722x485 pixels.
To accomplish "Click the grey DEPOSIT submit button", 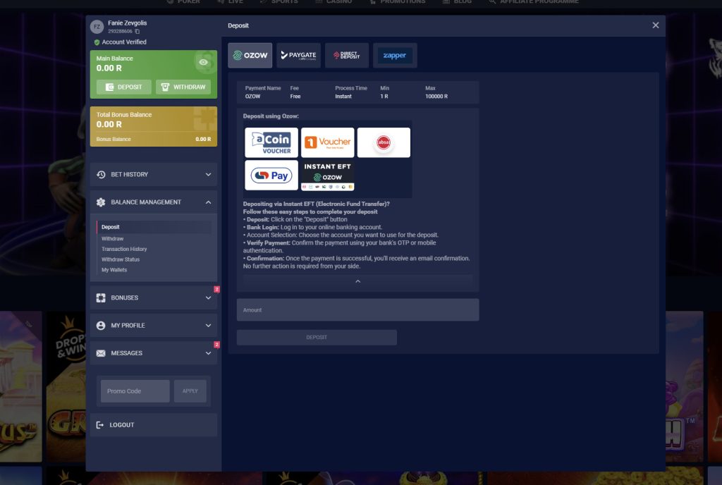I will tap(317, 337).
